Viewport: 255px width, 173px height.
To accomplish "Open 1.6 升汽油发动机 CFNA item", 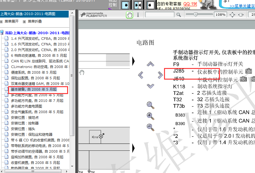I will (x=40, y=44).
